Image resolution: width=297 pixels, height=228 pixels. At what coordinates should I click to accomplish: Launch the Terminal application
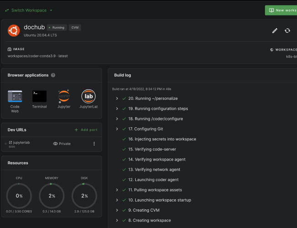39,96
